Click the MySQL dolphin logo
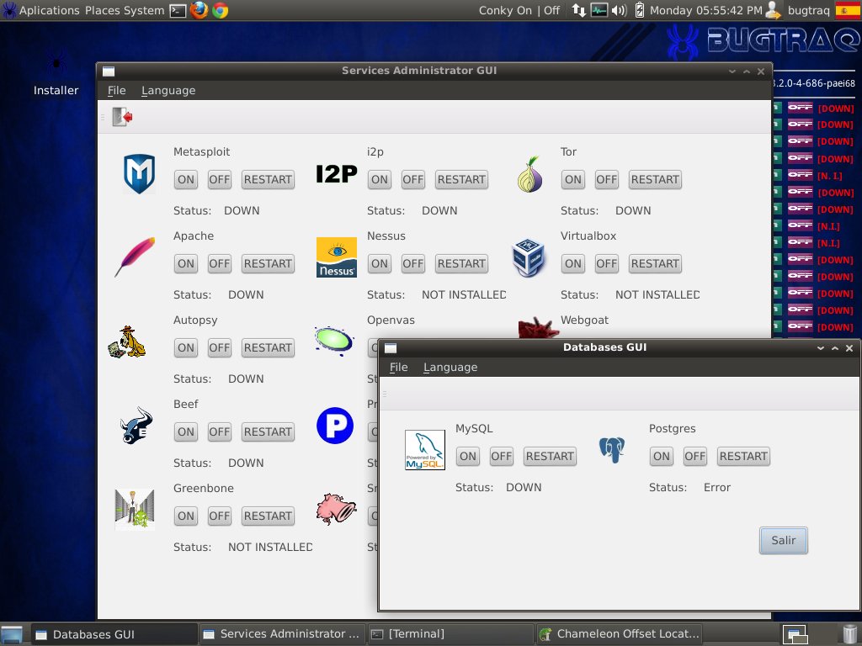This screenshot has width=862, height=646. 425,450
